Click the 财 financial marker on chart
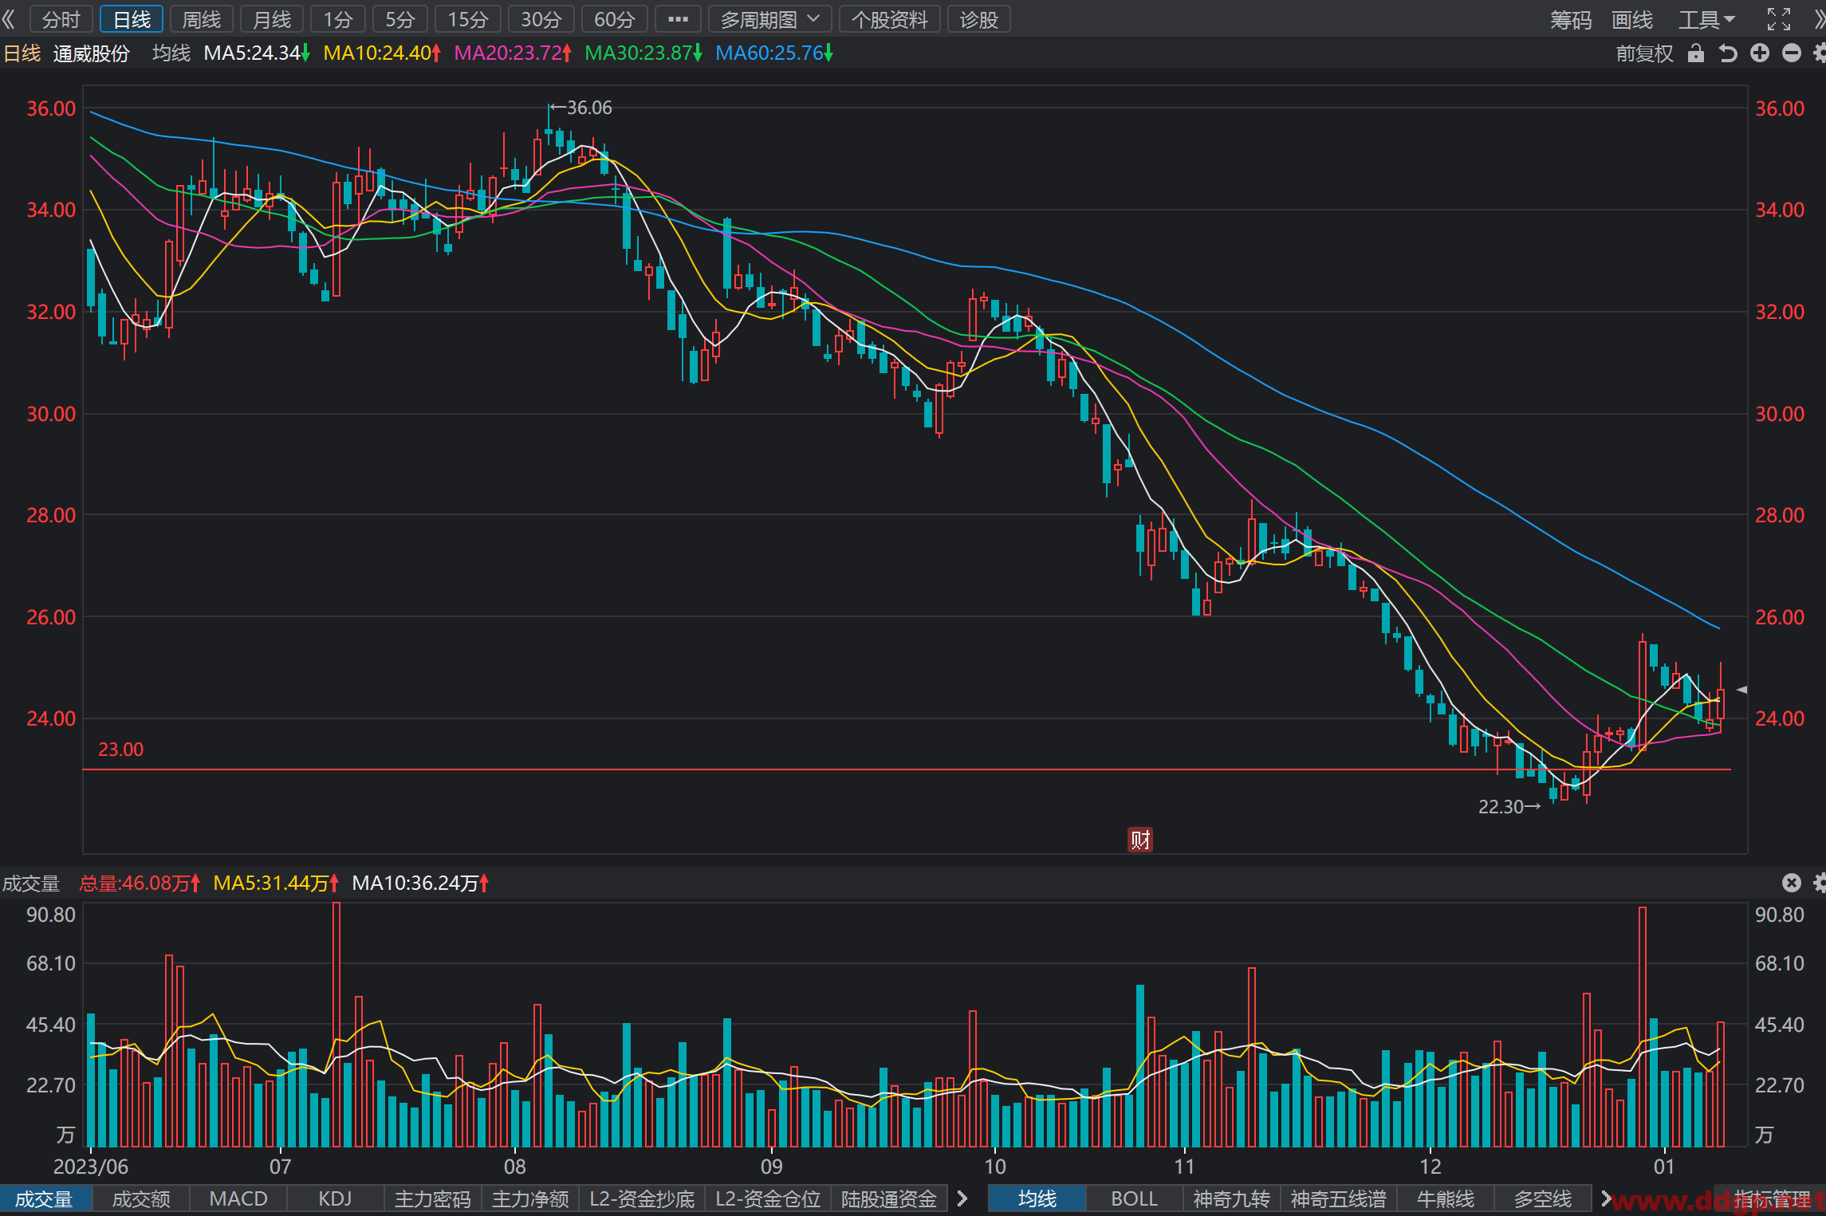The width and height of the screenshot is (1826, 1216). pos(1139,840)
